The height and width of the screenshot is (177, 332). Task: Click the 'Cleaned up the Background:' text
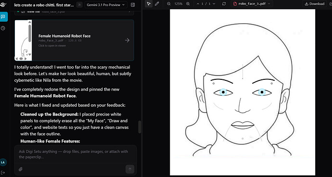(x=50, y=114)
